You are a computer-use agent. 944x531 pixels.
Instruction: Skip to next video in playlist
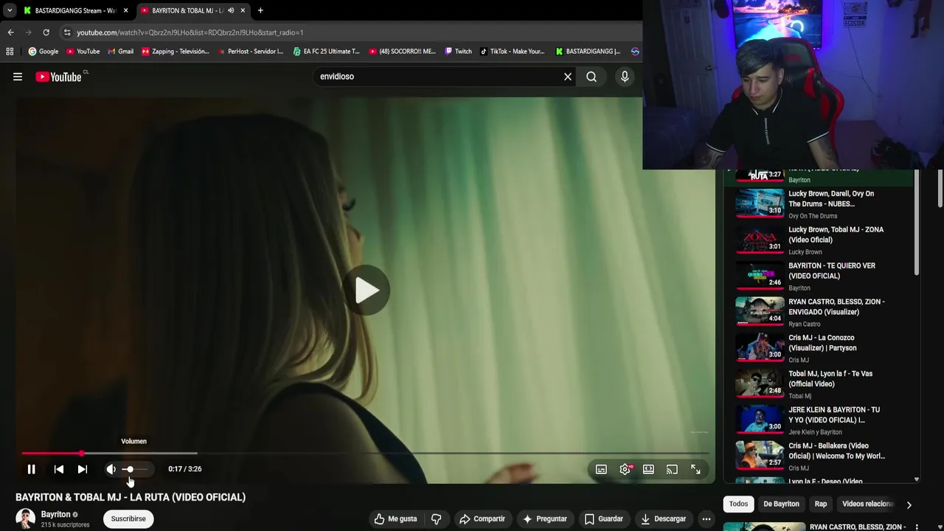(x=83, y=469)
